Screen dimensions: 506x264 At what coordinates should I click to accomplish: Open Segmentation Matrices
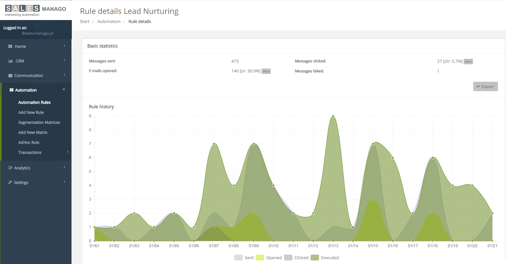[39, 122]
